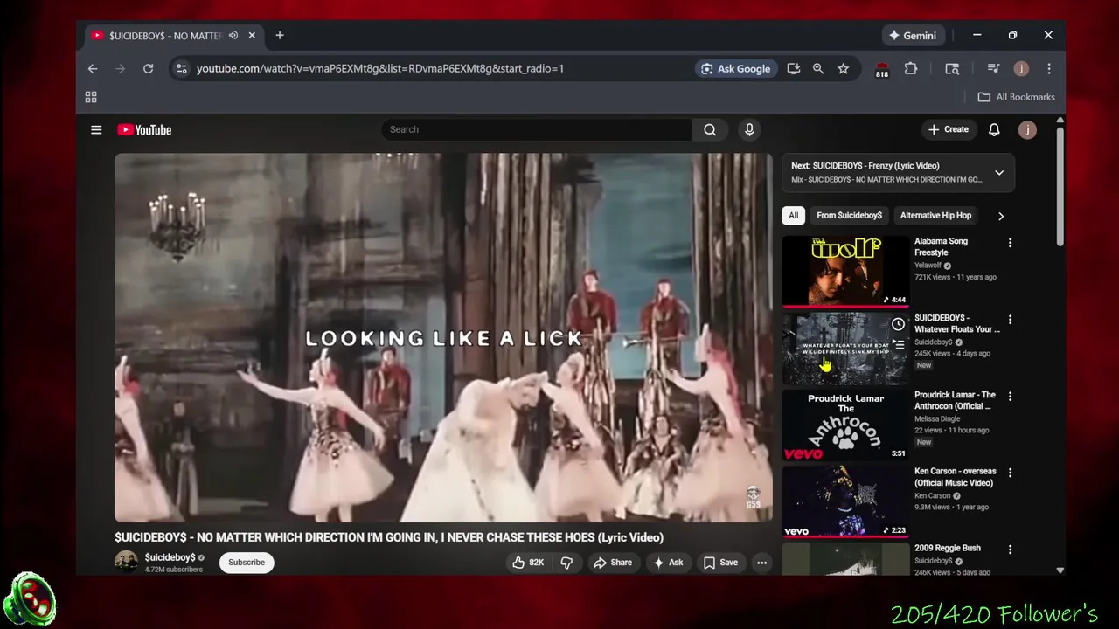Click install app icon in address bar
This screenshot has width=1119, height=629.
click(794, 68)
